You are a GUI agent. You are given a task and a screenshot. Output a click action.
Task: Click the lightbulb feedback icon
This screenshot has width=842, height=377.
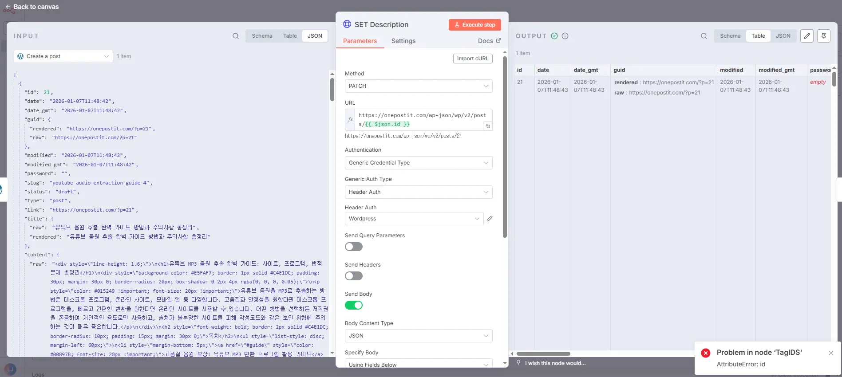coord(518,363)
